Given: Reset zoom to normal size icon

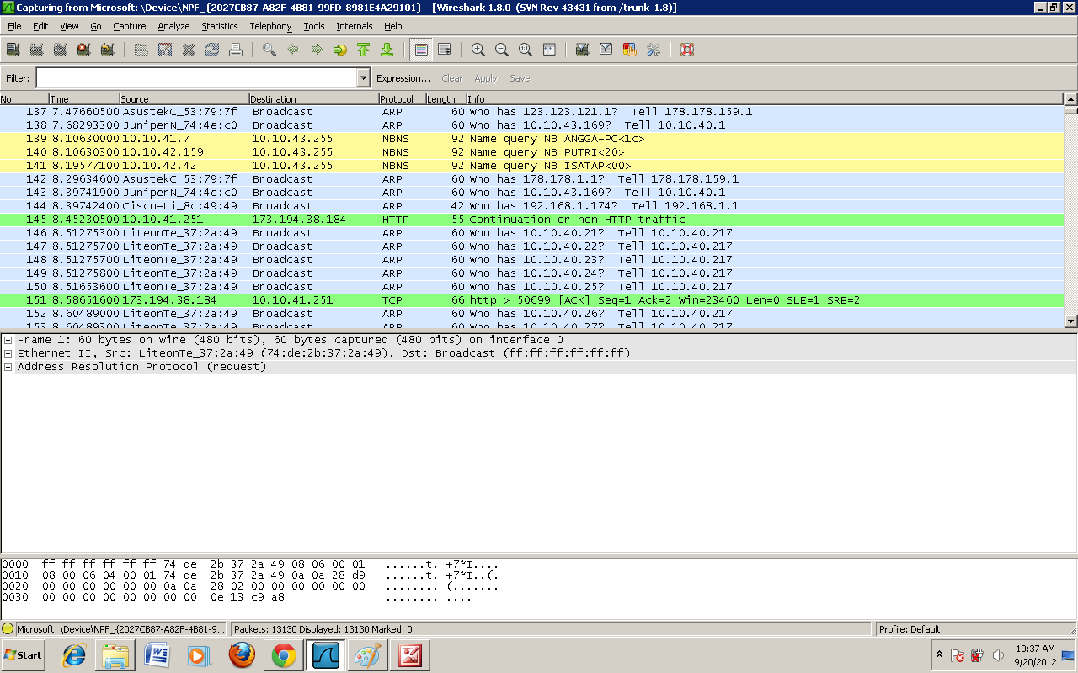Looking at the screenshot, I should pyautogui.click(x=526, y=50).
